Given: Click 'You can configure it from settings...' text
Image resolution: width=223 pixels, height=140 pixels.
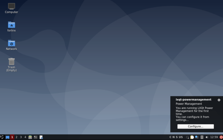Looking at the screenshot, I should (192, 118).
